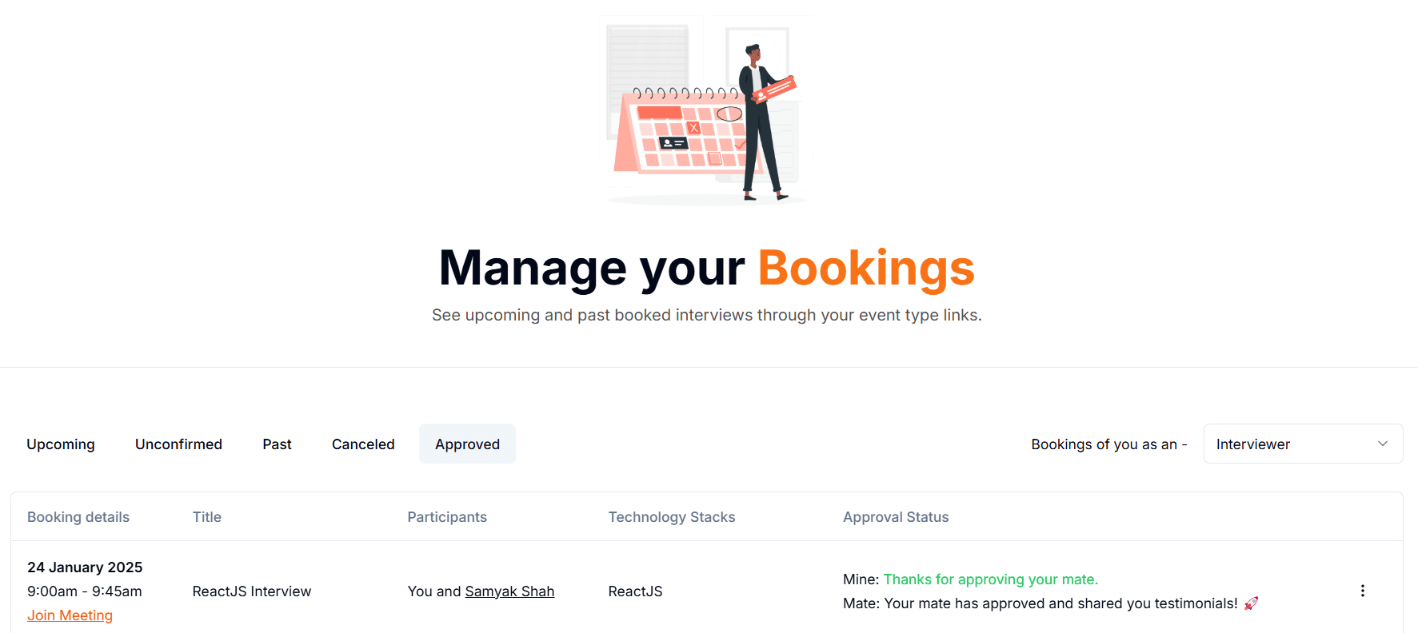The height and width of the screenshot is (633, 1418).
Task: Switch to the Unconfirmed tab
Action: 178,444
